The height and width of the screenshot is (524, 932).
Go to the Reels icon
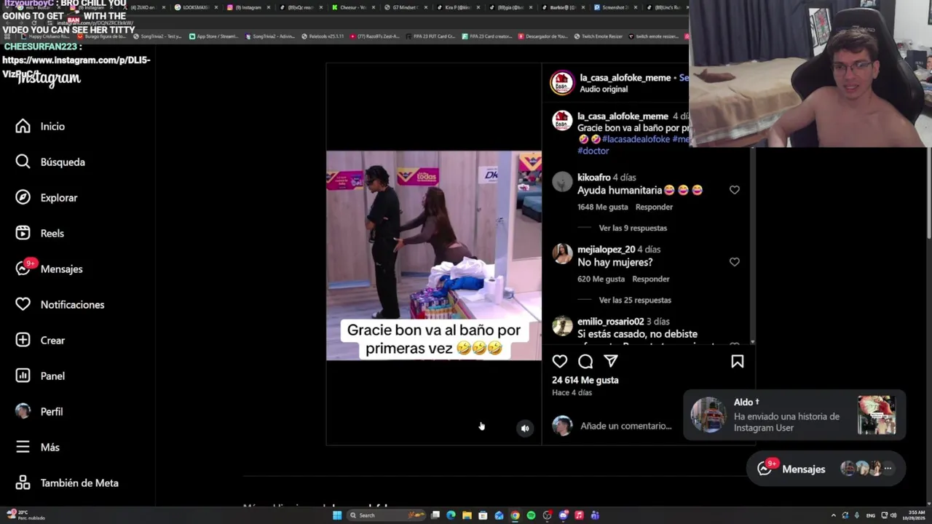[23, 234]
